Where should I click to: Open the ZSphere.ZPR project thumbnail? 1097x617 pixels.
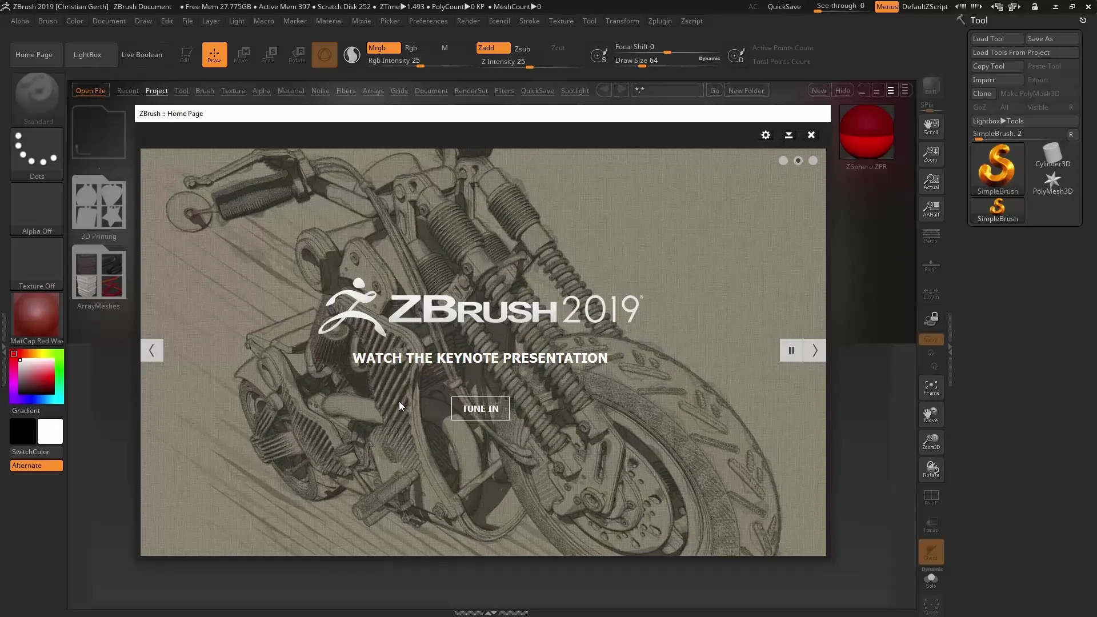[x=866, y=133]
